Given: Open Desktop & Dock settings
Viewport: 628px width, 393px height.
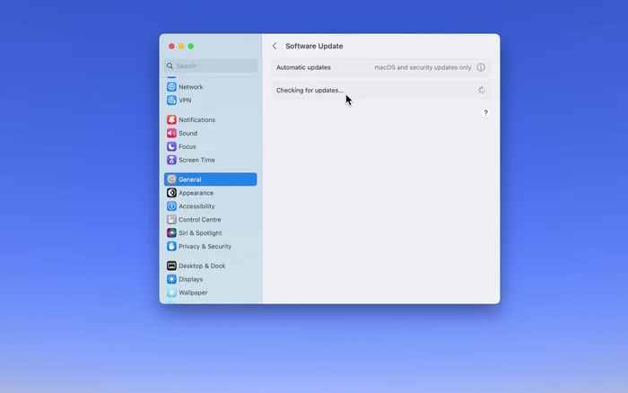Looking at the screenshot, I should click(x=202, y=266).
